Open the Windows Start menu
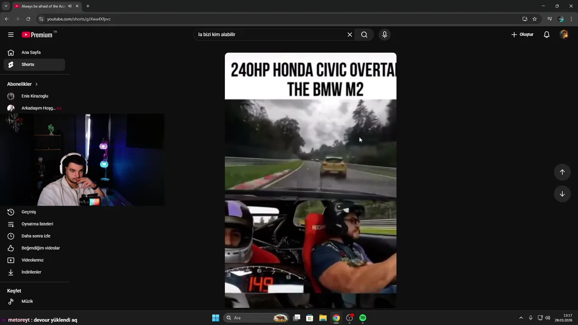 (216, 318)
